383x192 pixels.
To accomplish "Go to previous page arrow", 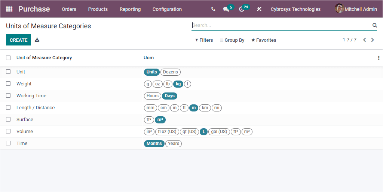I will coord(365,40).
